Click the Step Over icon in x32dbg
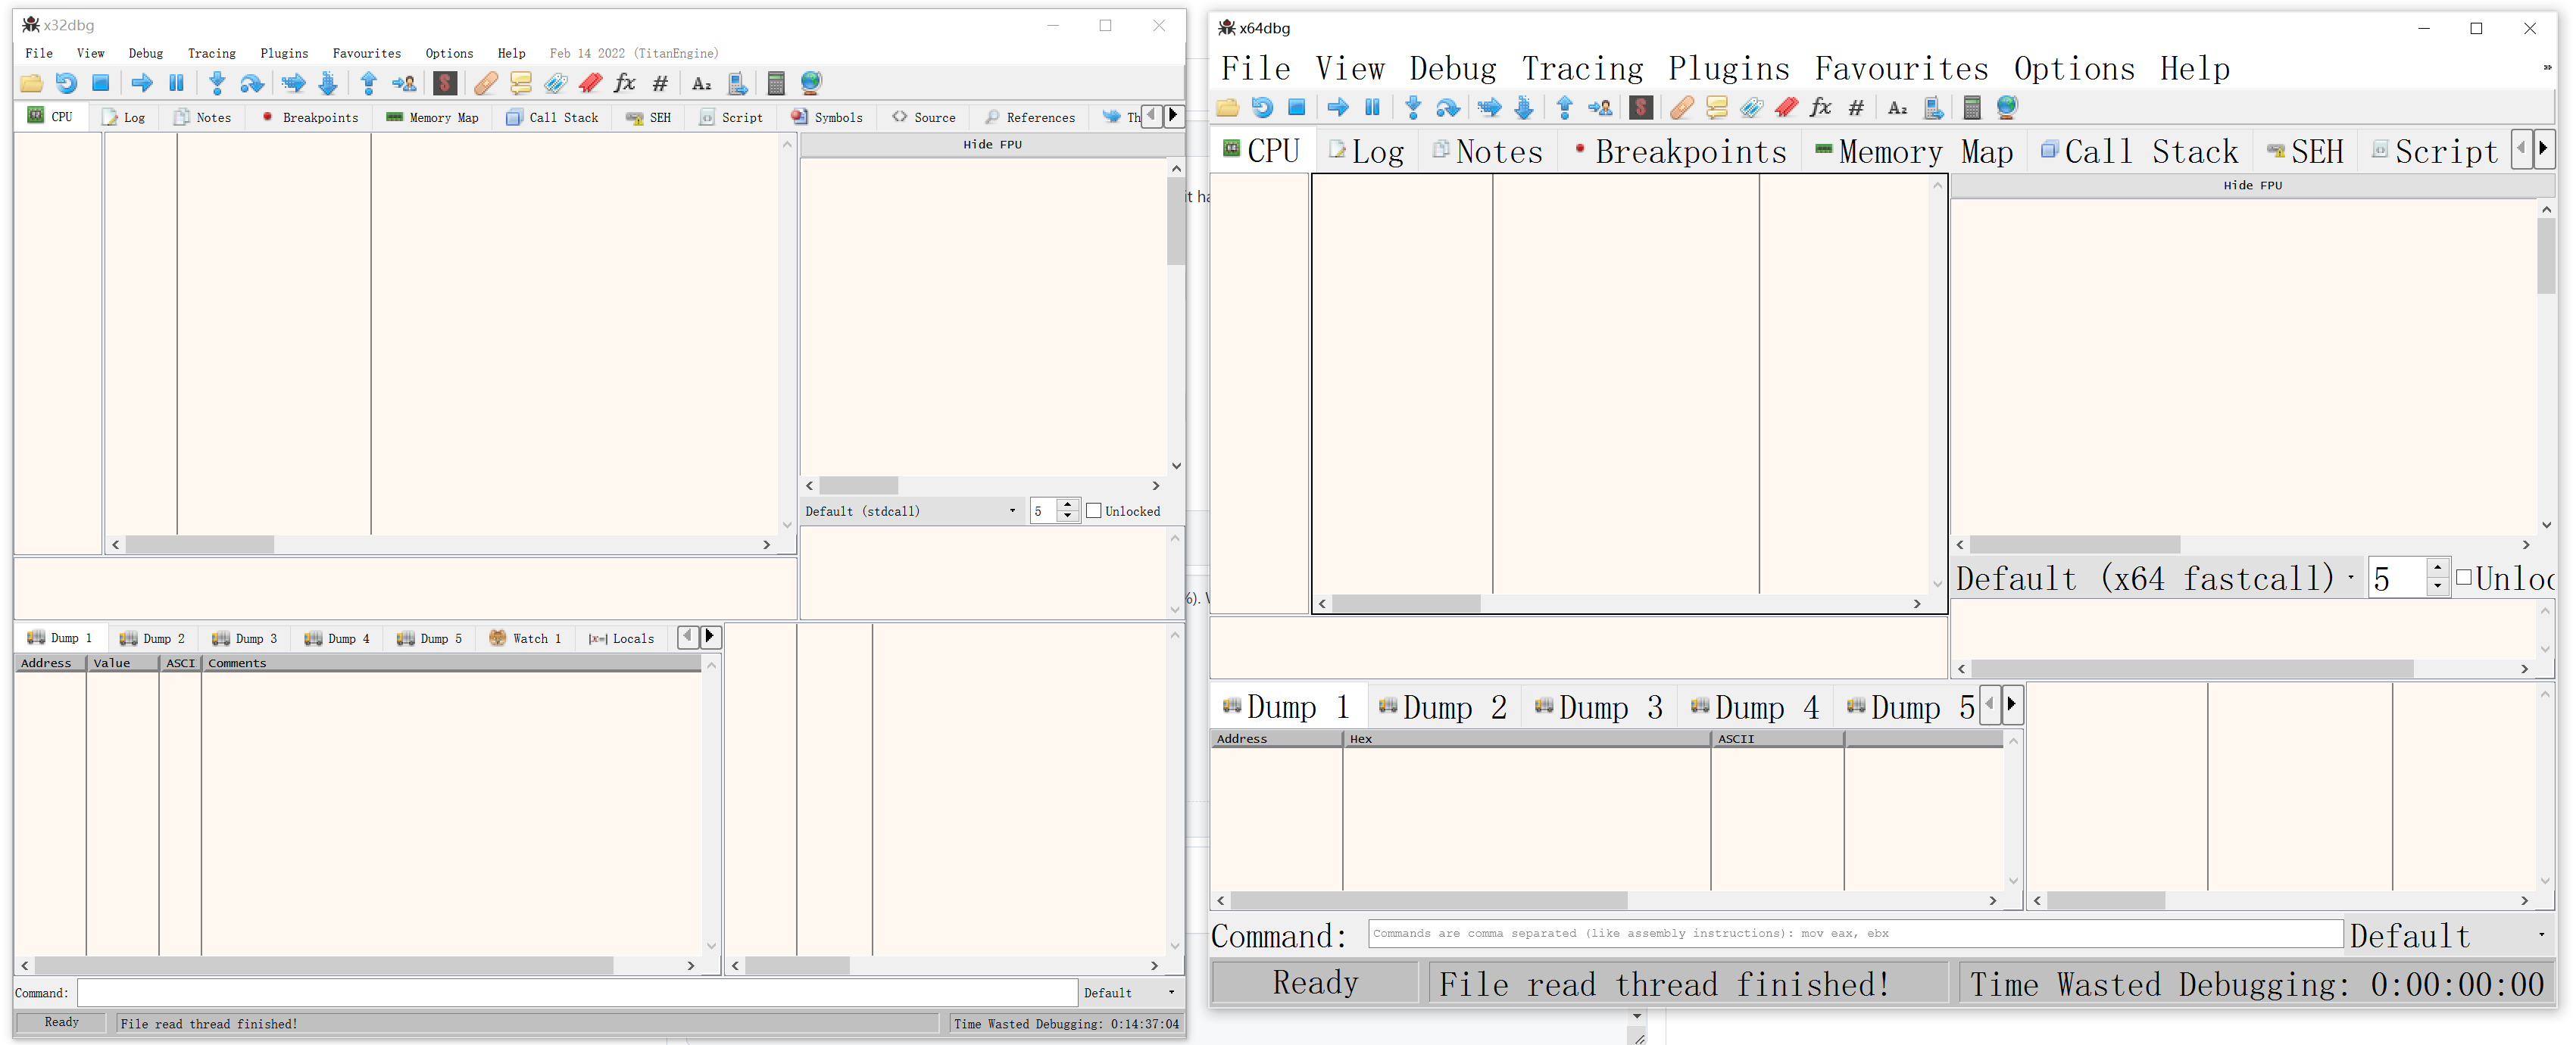 pyautogui.click(x=252, y=83)
